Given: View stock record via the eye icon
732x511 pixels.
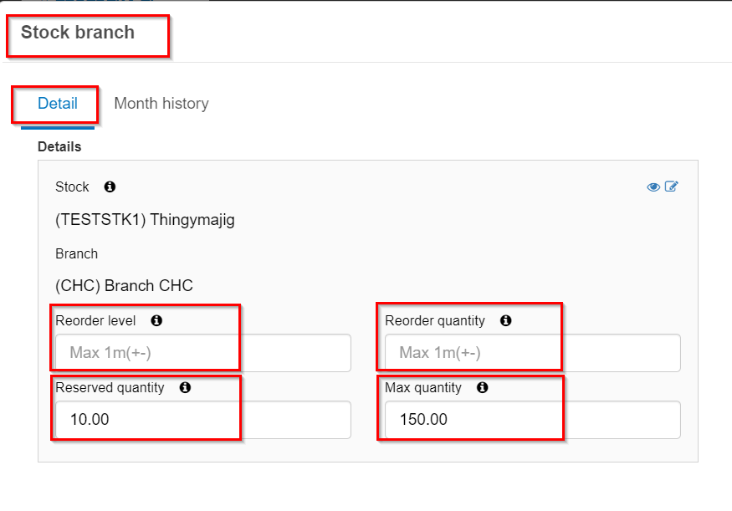Looking at the screenshot, I should click(x=653, y=187).
